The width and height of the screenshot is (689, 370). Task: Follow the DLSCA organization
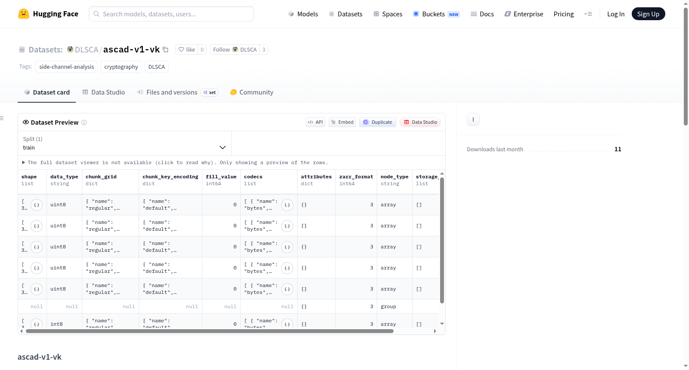coord(235,49)
